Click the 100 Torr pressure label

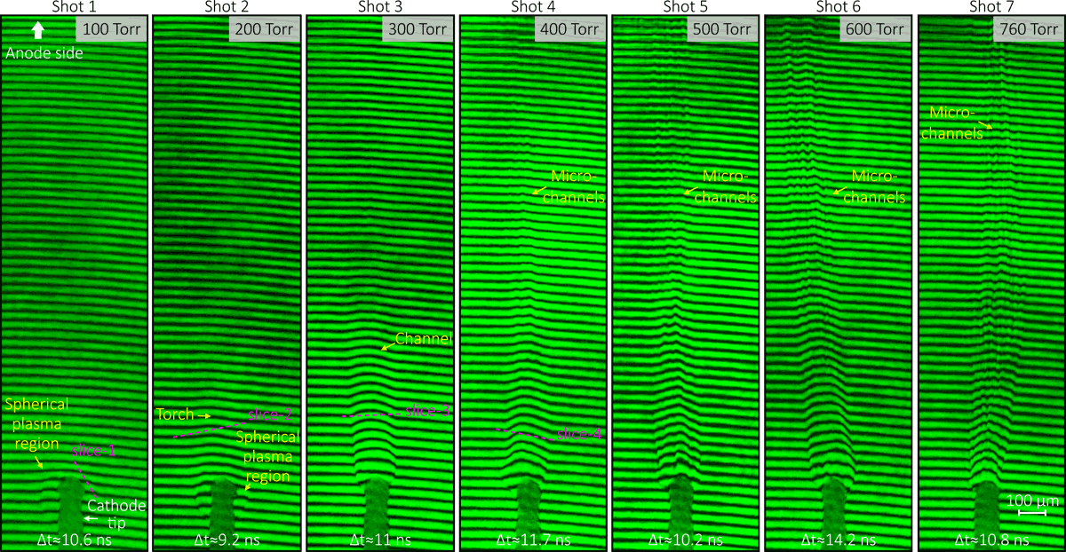(x=111, y=29)
